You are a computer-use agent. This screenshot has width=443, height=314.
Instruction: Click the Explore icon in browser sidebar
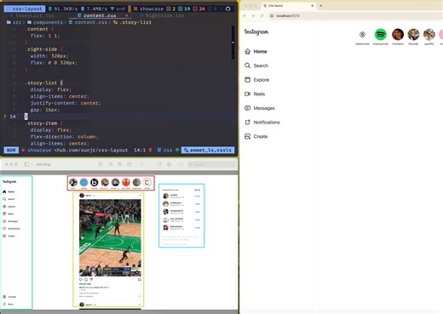[248, 80]
